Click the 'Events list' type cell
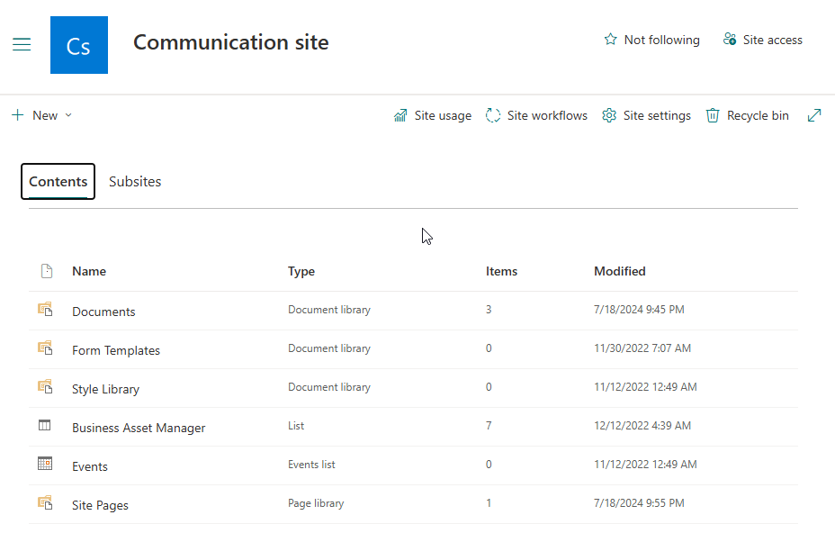Viewport: 835px width, 533px height. click(x=311, y=465)
